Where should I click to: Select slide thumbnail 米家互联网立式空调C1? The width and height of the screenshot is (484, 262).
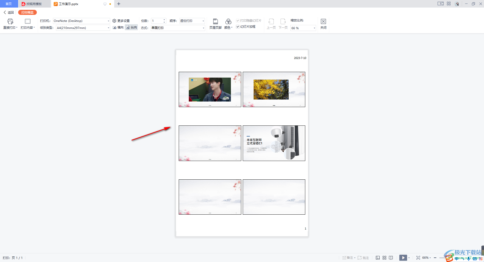(x=274, y=143)
